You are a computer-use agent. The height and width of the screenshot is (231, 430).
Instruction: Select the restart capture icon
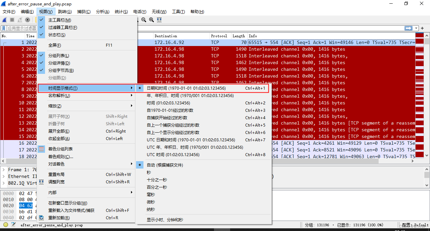(x=19, y=20)
